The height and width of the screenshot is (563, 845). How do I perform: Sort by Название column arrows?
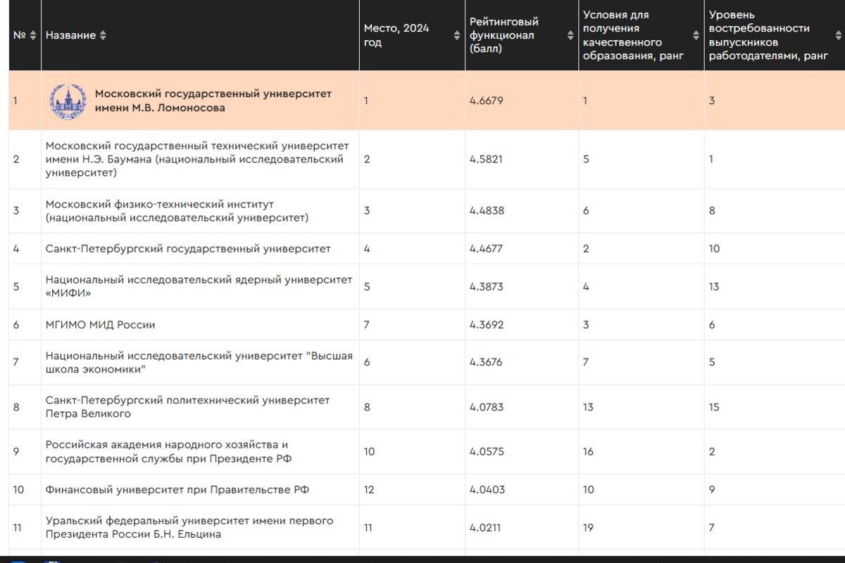tap(103, 35)
